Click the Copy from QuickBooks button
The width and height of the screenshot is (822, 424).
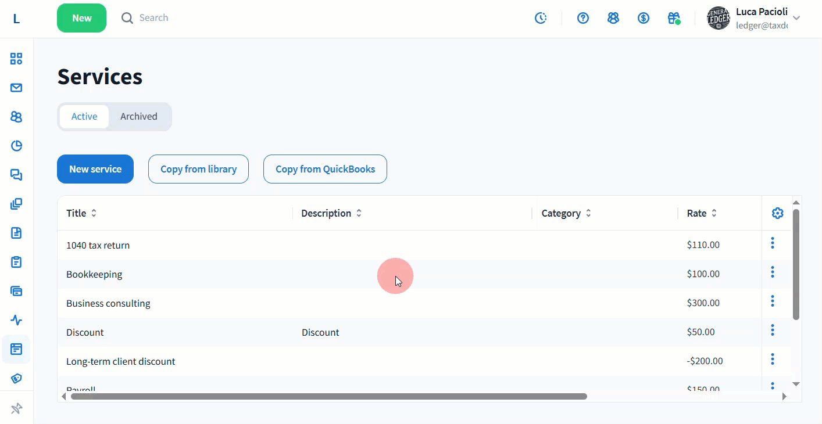[325, 169]
